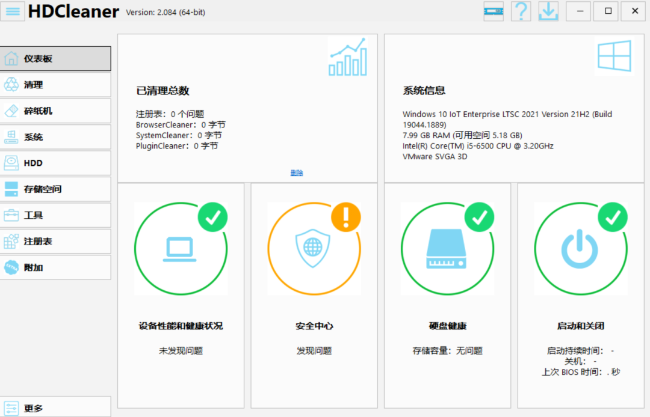Click the 7.99 GB RAM line

tap(462, 135)
